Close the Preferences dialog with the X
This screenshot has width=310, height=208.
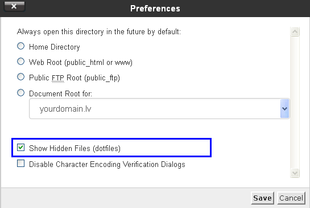(14, 6)
